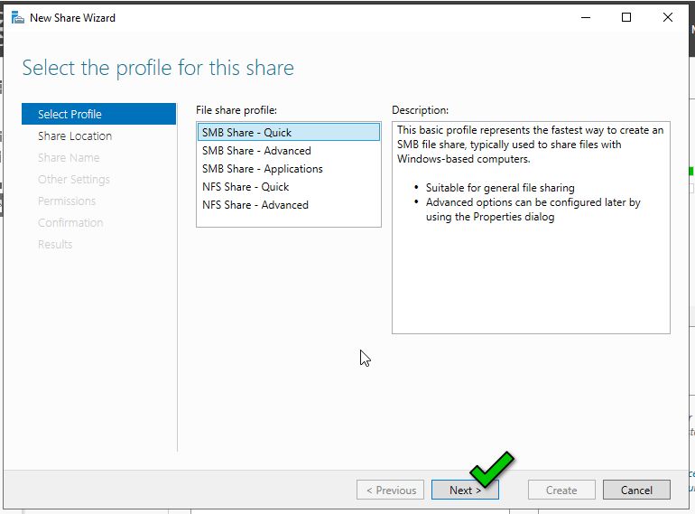
Task: Close the wizard with the X button
Action: pos(668,17)
